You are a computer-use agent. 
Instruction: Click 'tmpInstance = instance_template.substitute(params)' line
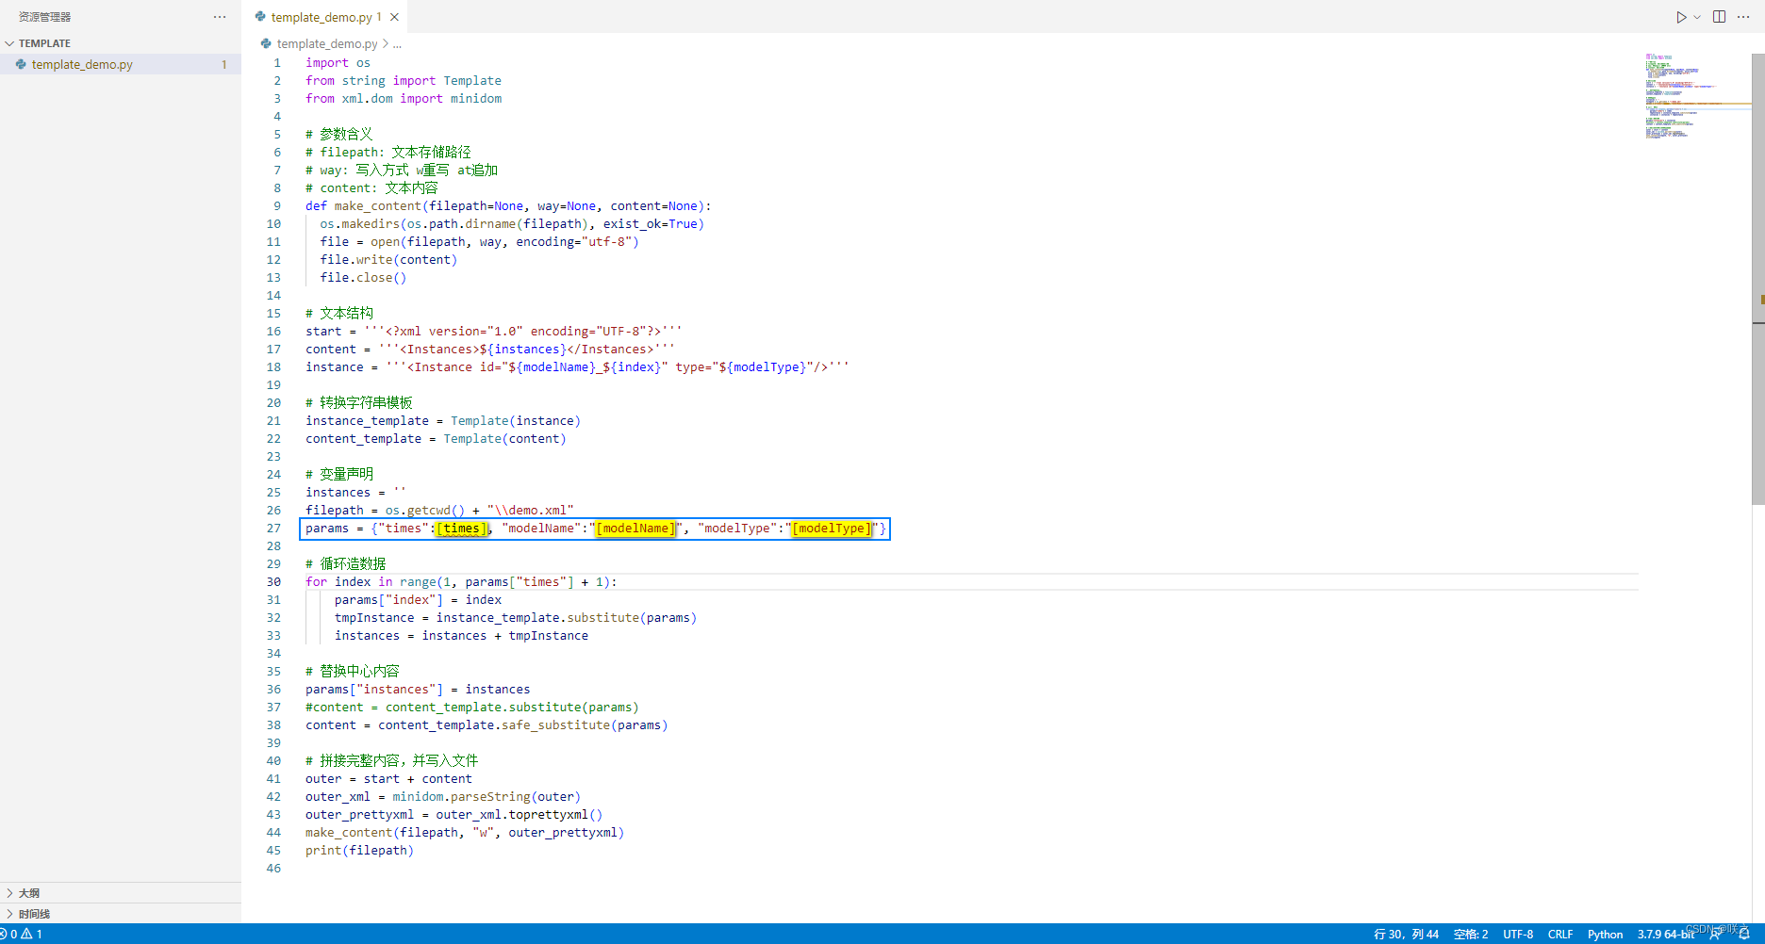click(x=516, y=617)
